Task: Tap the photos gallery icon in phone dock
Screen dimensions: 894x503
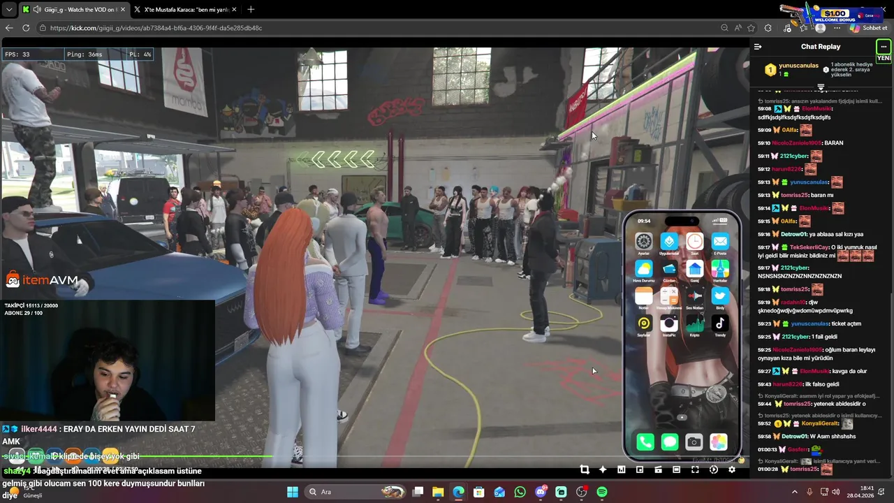Action: (719, 442)
